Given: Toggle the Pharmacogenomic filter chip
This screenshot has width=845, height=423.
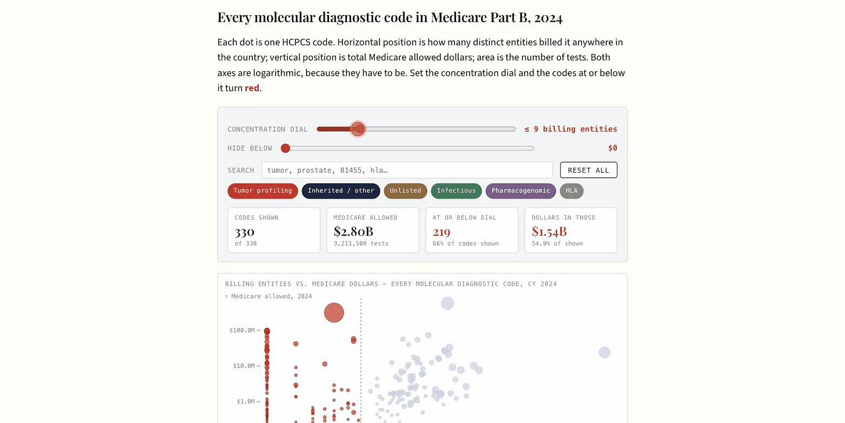Looking at the screenshot, I should (x=521, y=191).
